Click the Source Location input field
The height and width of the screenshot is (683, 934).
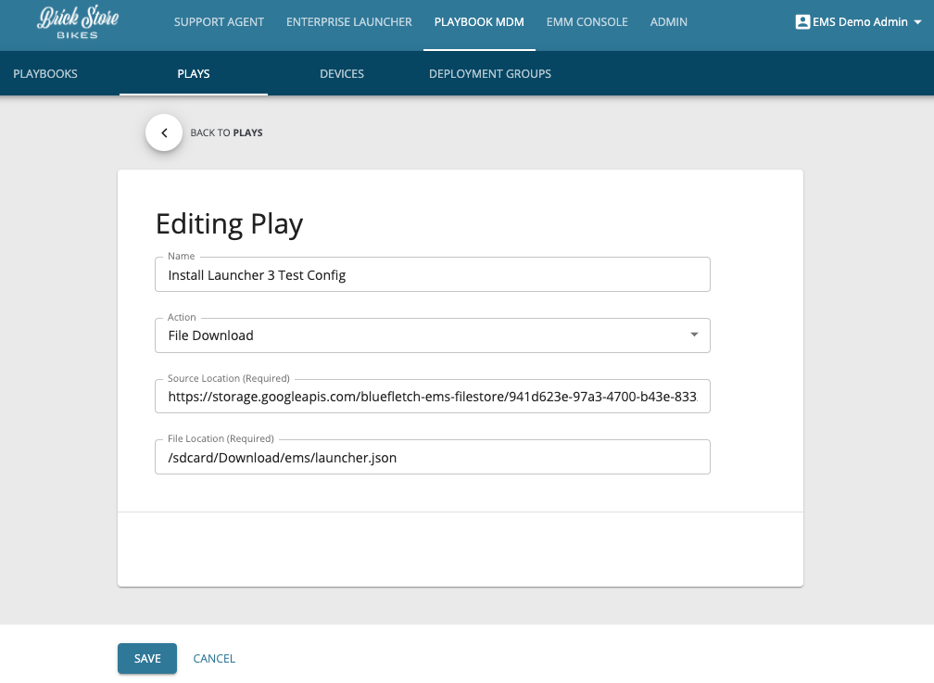click(x=432, y=396)
